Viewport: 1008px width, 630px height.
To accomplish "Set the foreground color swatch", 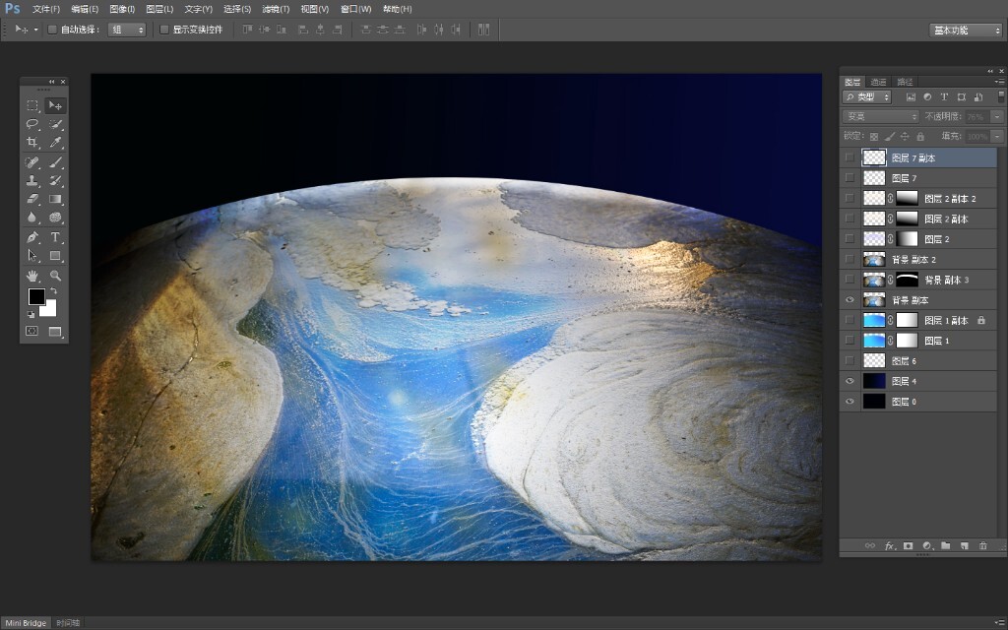I will tap(36, 296).
